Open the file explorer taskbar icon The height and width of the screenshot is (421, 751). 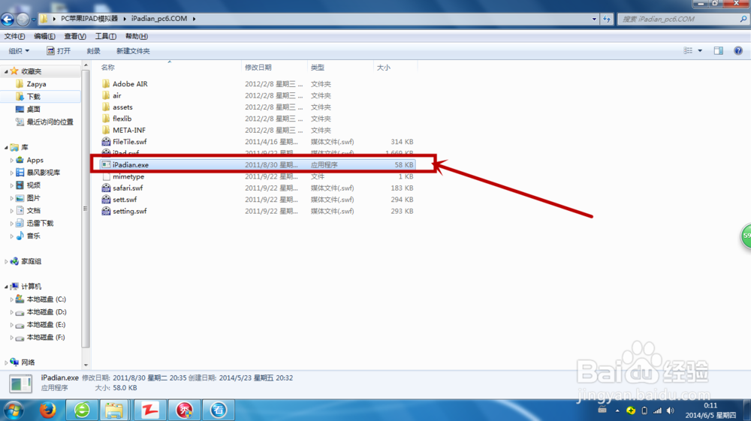click(114, 410)
